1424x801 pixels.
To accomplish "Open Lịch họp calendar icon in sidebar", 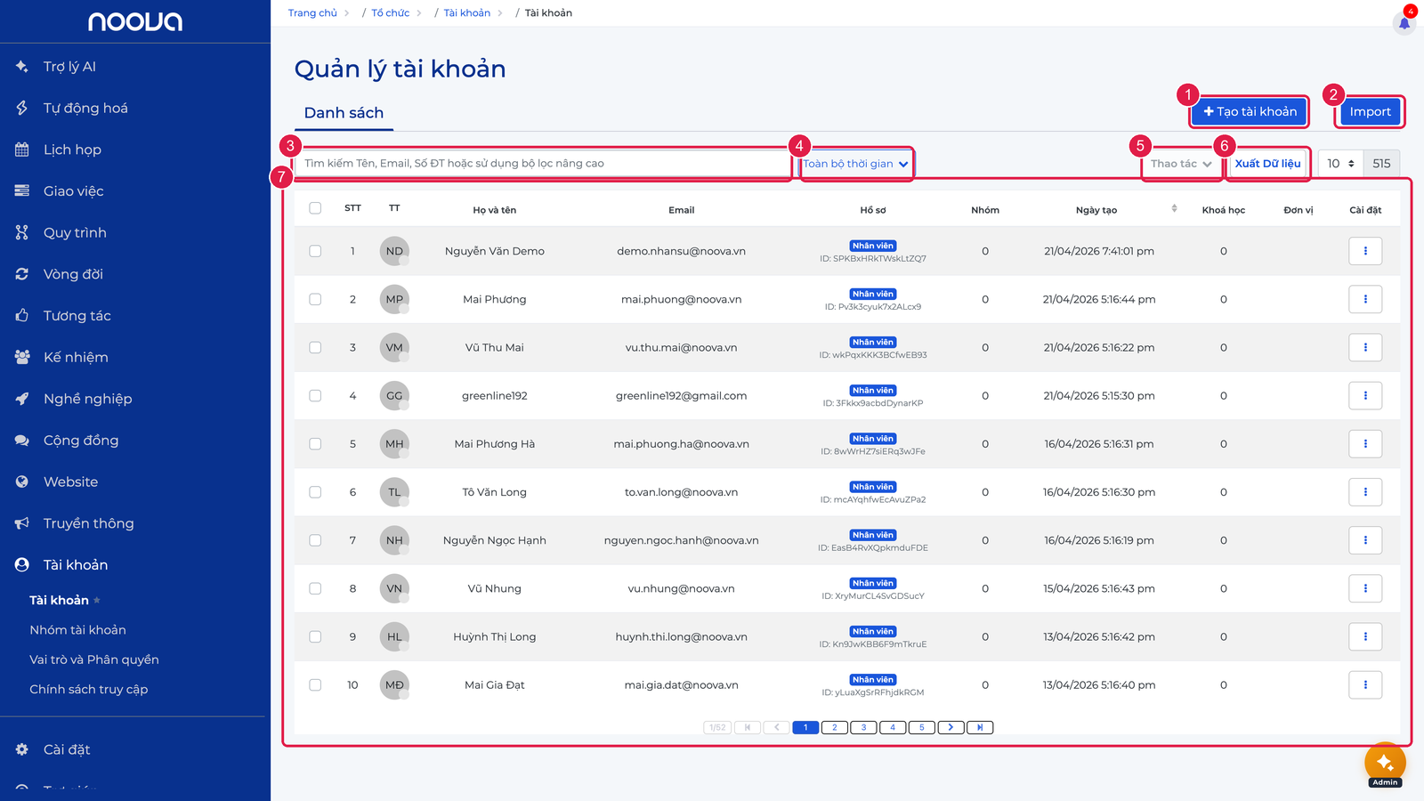I will [22, 150].
